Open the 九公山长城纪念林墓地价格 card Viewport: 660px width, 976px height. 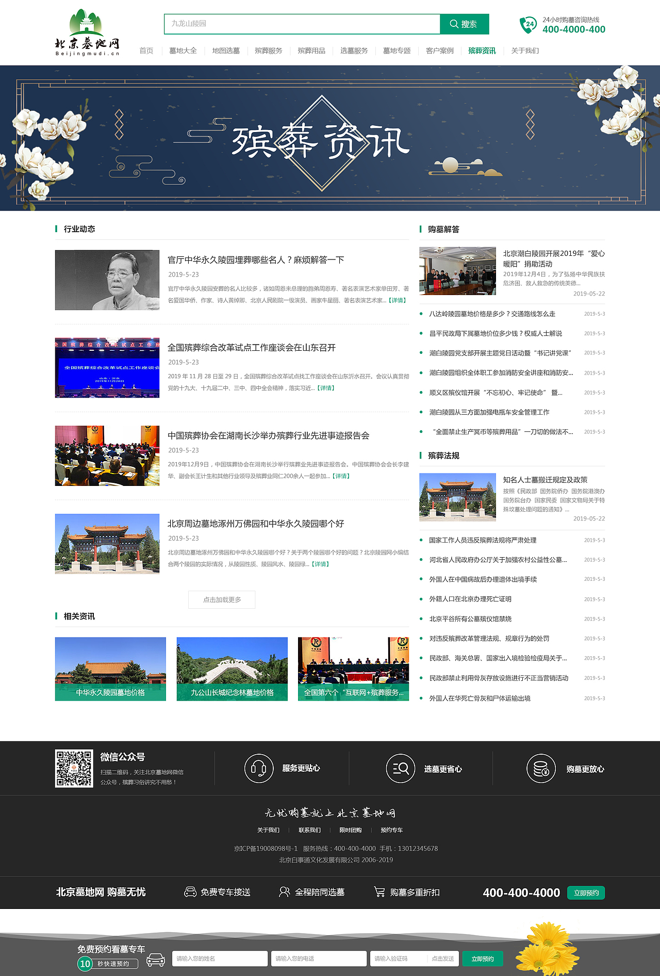tap(232, 669)
